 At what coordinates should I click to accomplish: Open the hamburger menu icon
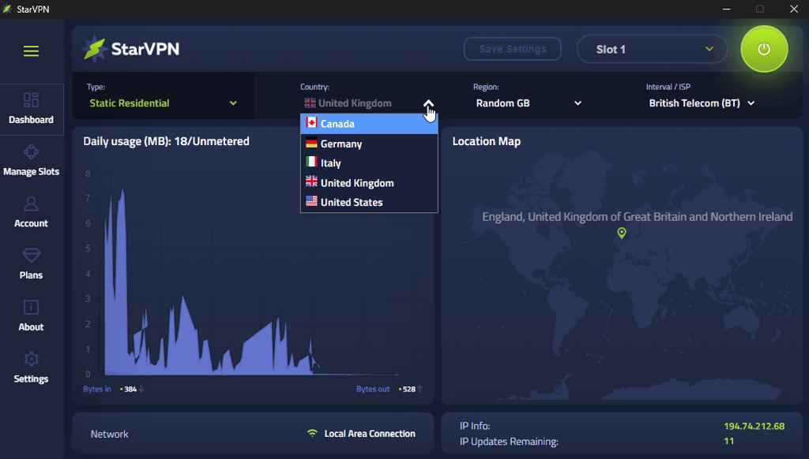(x=31, y=50)
